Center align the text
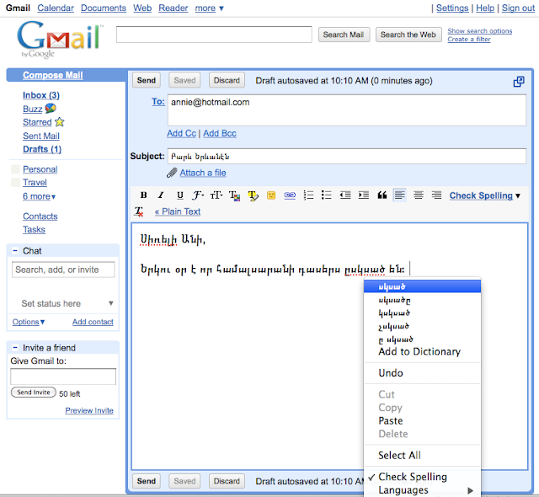Viewport: 539px width, 497px height. click(419, 195)
